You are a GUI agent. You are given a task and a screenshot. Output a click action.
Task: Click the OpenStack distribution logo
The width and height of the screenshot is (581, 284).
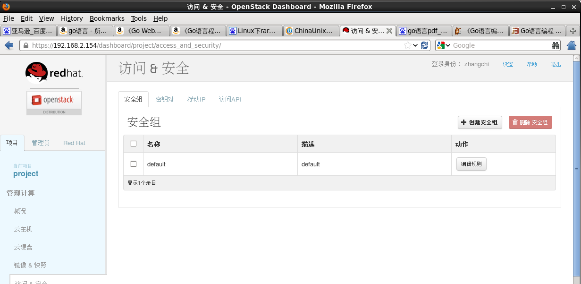pyautogui.click(x=53, y=100)
